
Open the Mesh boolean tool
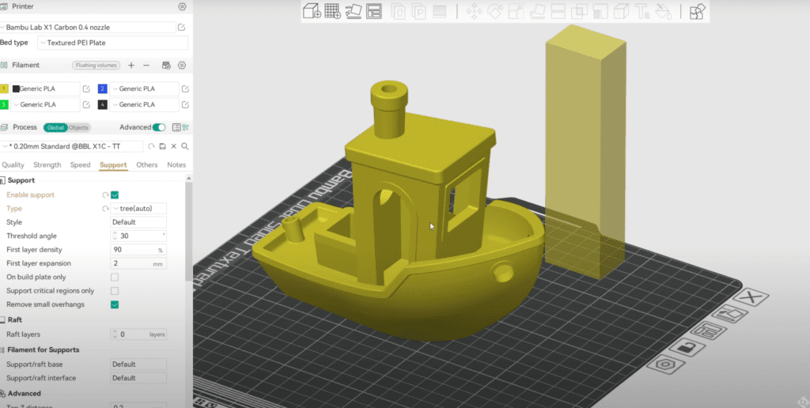click(579, 11)
